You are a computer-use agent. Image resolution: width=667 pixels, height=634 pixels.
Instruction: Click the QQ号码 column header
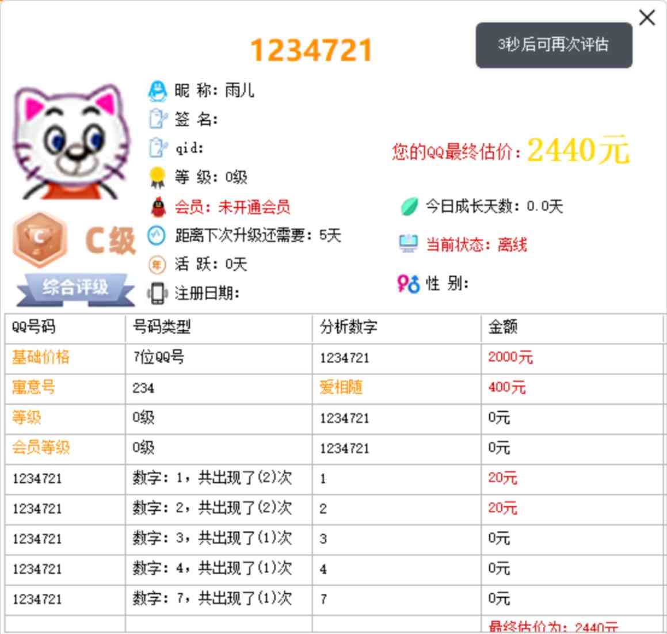(x=33, y=327)
